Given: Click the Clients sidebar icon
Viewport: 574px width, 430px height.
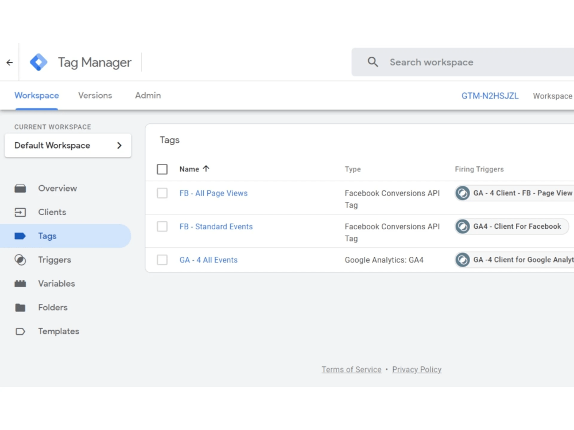Looking at the screenshot, I should click(20, 212).
